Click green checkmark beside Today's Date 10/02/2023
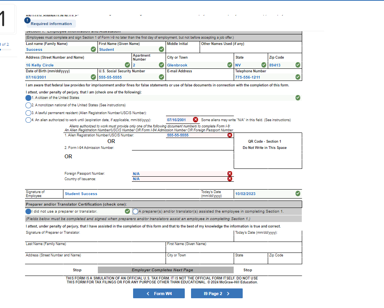Screen dimensions: 384x308 click(298, 193)
